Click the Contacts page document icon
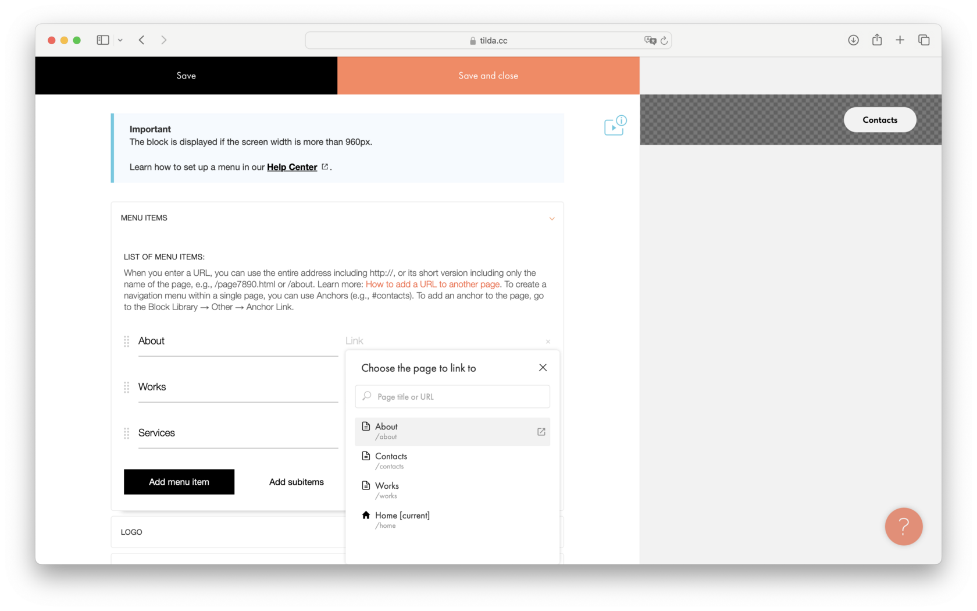Viewport: 977px width, 611px height. coord(366,455)
